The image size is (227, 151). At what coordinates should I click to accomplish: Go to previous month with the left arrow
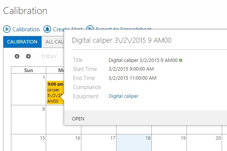point(17,56)
